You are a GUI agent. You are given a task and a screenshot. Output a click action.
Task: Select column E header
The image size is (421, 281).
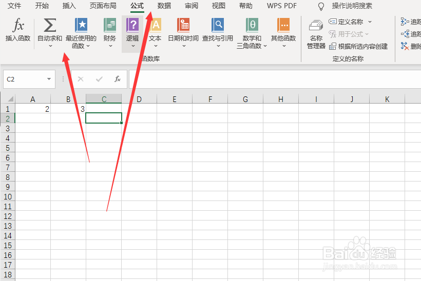coord(175,99)
